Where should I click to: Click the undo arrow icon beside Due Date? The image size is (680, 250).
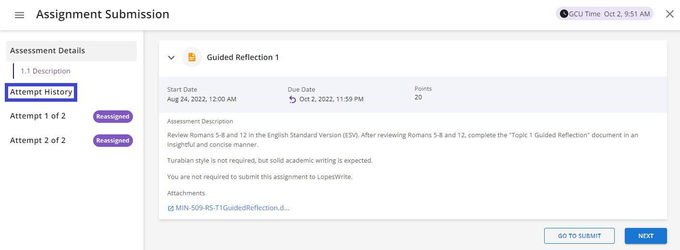[x=292, y=99]
